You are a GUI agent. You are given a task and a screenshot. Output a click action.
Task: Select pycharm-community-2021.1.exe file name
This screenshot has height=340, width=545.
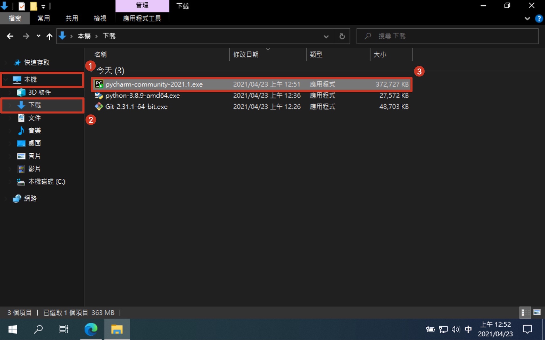154,84
